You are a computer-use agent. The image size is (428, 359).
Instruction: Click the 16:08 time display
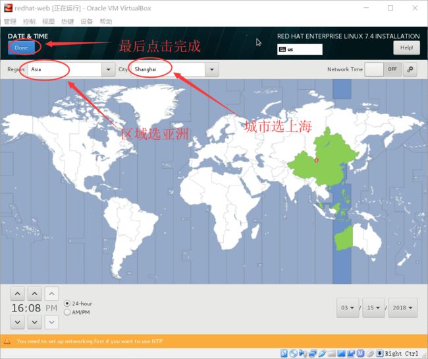coord(26,308)
